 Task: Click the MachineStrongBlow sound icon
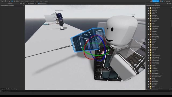point(150,77)
